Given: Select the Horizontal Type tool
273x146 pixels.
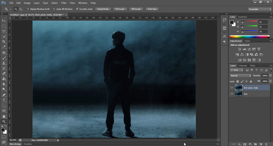Looking at the screenshot, I should point(4,100).
